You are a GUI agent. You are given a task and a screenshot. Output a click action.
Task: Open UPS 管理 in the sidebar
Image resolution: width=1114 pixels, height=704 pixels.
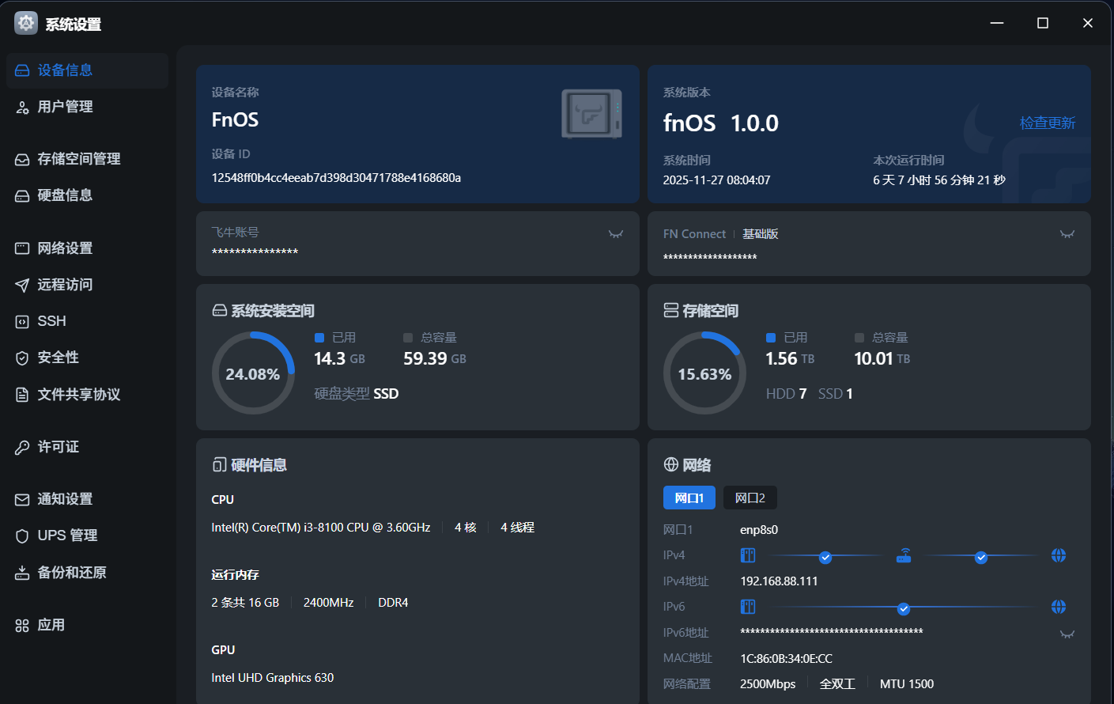coord(67,536)
